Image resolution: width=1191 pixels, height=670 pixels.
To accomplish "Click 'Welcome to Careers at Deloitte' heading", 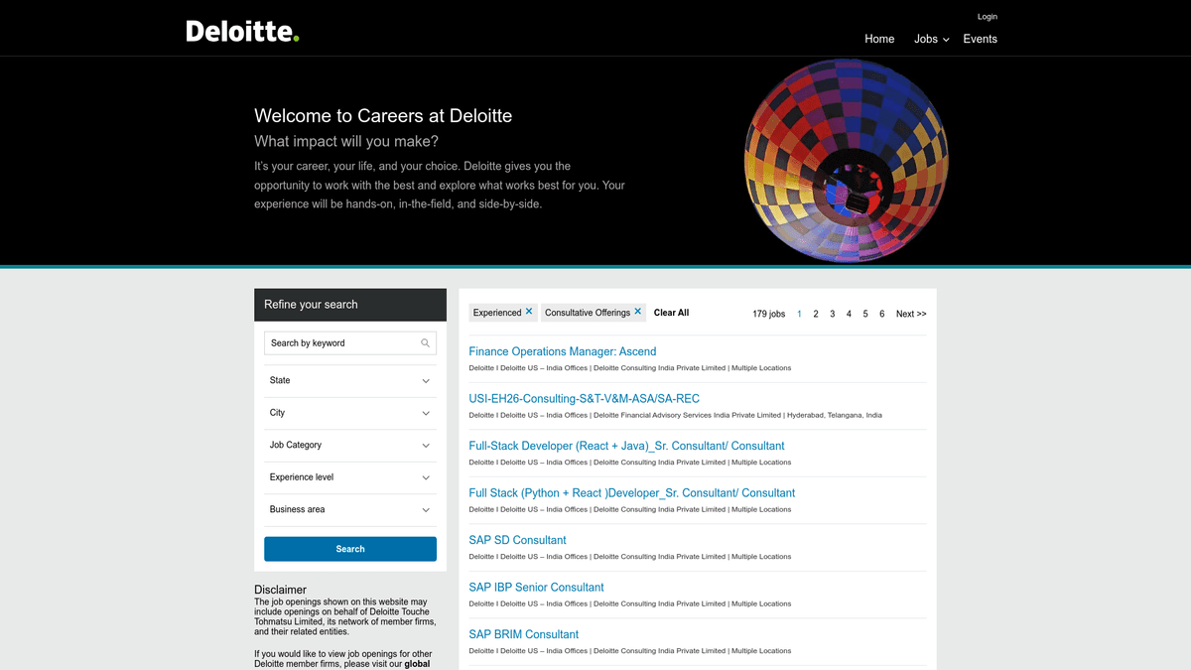I will tap(383, 116).
